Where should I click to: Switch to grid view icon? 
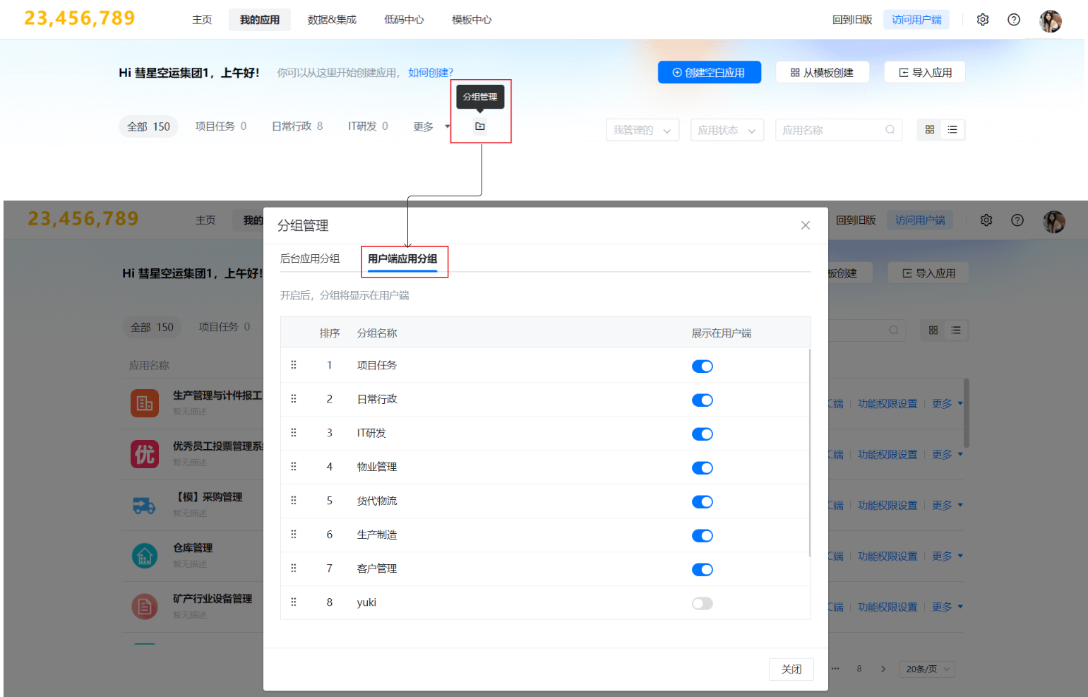(929, 130)
